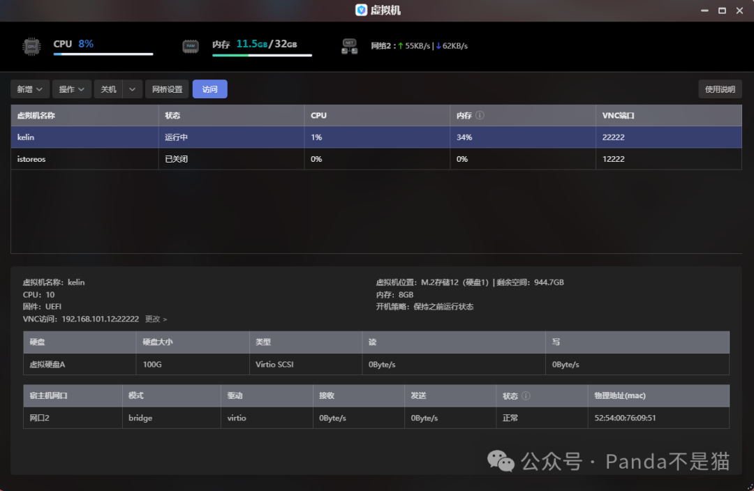This screenshot has height=491, width=754.
Task: Click the network NET icon
Action: pyautogui.click(x=350, y=47)
